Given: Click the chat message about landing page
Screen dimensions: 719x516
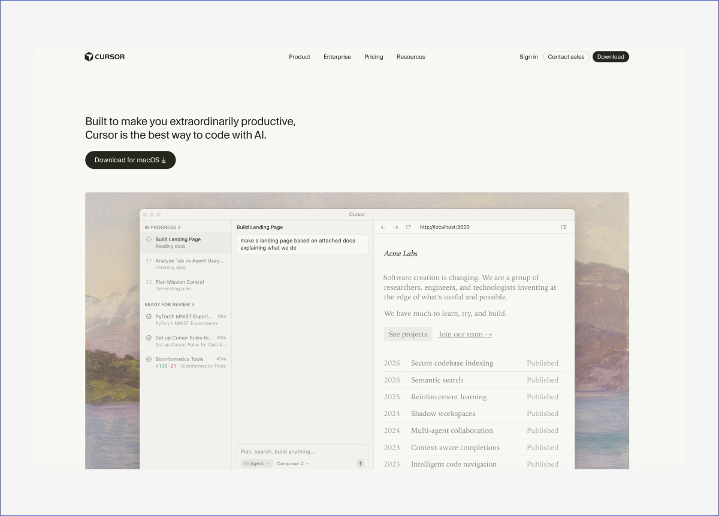Looking at the screenshot, I should [303, 244].
